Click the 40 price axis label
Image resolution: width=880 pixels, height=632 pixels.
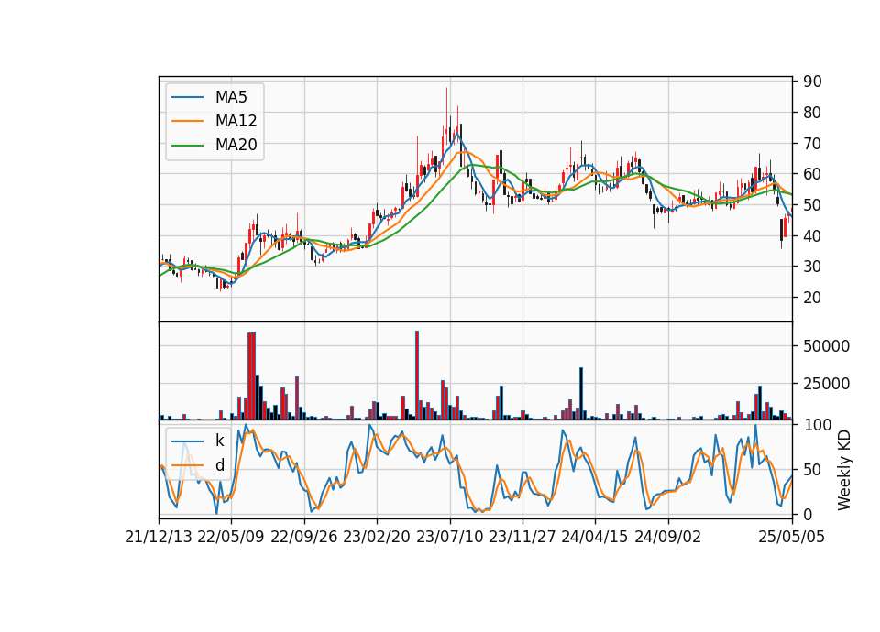[x=812, y=236]
